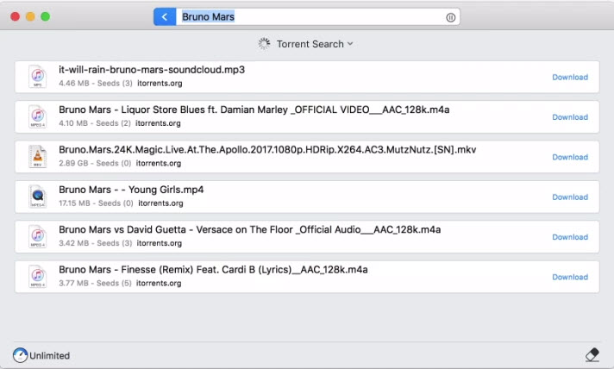Viewport: 614px width, 369px height.
Task: Download Liquor Store Blues ft. Damian Marley
Action: (570, 117)
